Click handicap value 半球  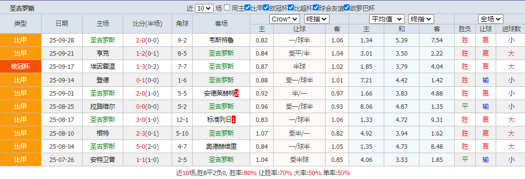pos(299,67)
